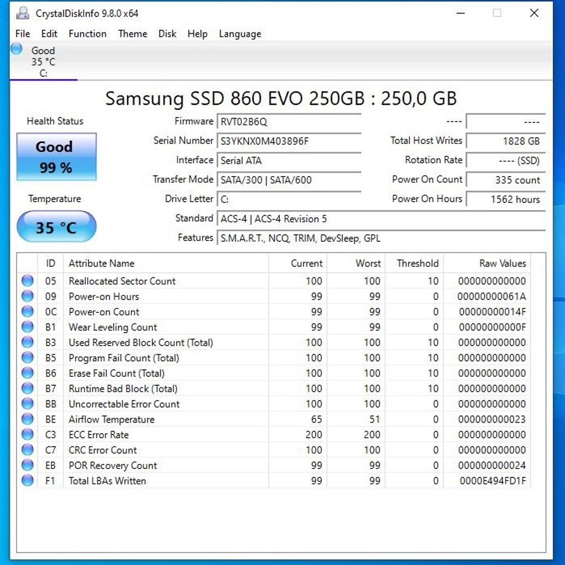
Task: Close the CrystalDiskInfo window
Action: (x=534, y=13)
